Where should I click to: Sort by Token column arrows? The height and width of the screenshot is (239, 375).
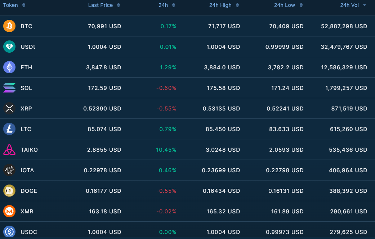[24, 5]
